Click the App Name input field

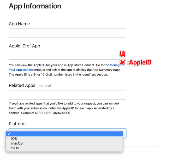click(67, 33)
